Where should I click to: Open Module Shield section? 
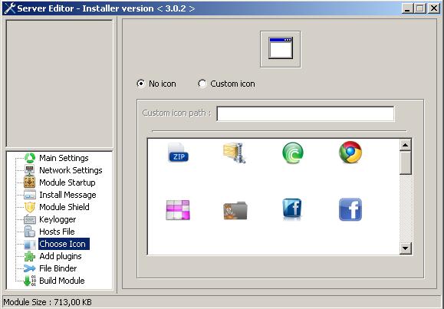coord(64,207)
